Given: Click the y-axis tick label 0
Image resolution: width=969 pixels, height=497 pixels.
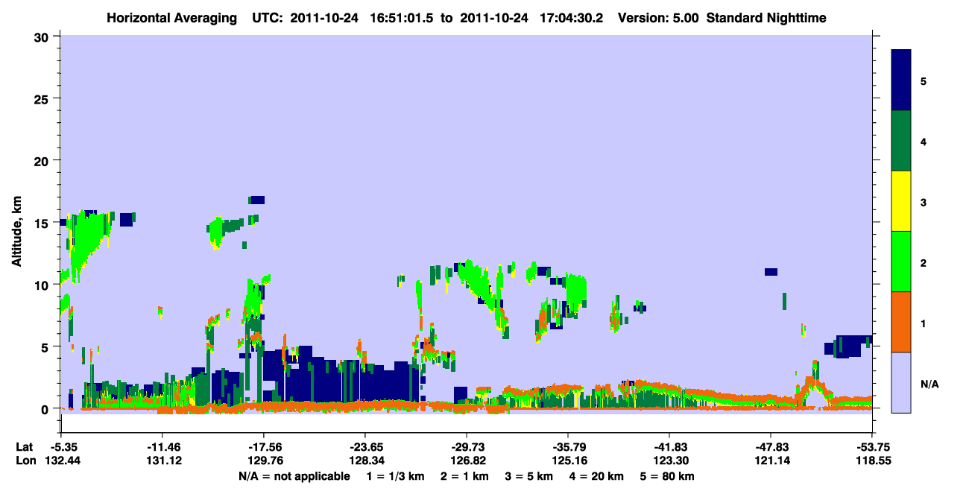Looking at the screenshot, I should (46, 409).
